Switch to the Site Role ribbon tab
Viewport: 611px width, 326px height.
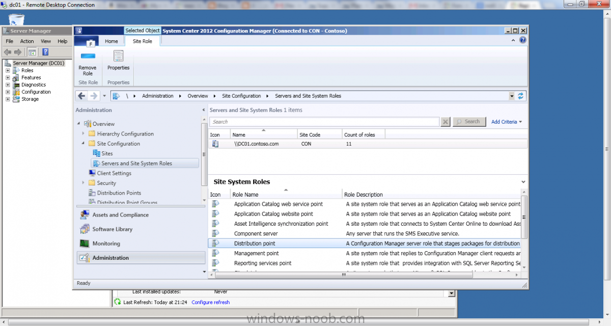[143, 41]
